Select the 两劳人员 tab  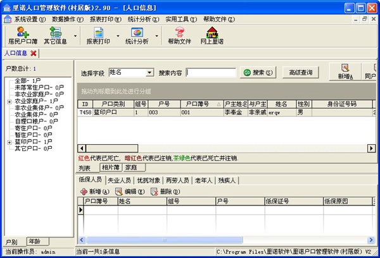point(177,180)
